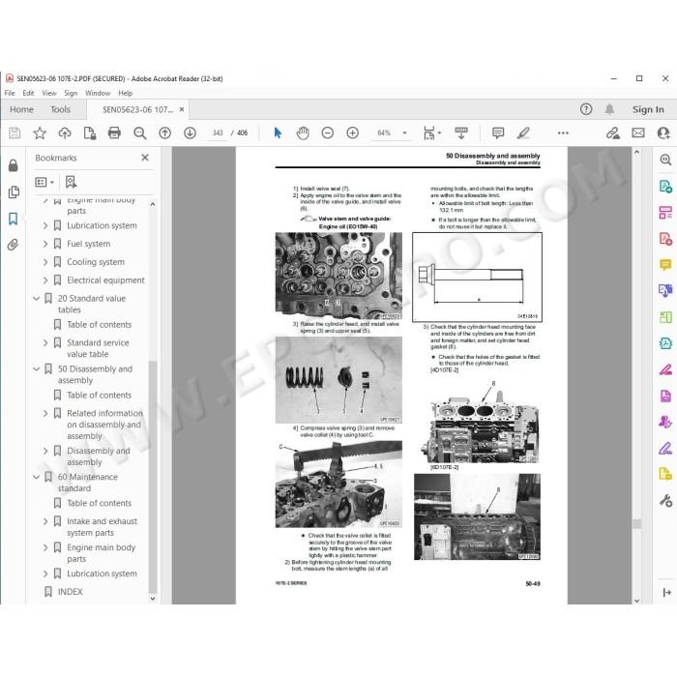Open the bookmarks options dropdown
Viewport: 677px width, 677px height.
44,182
